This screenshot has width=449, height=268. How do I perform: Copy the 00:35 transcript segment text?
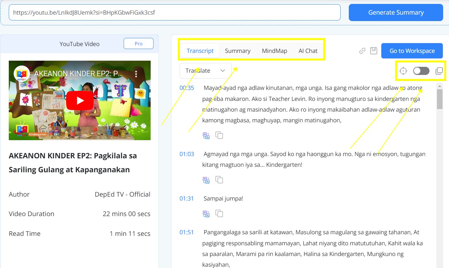point(219,135)
